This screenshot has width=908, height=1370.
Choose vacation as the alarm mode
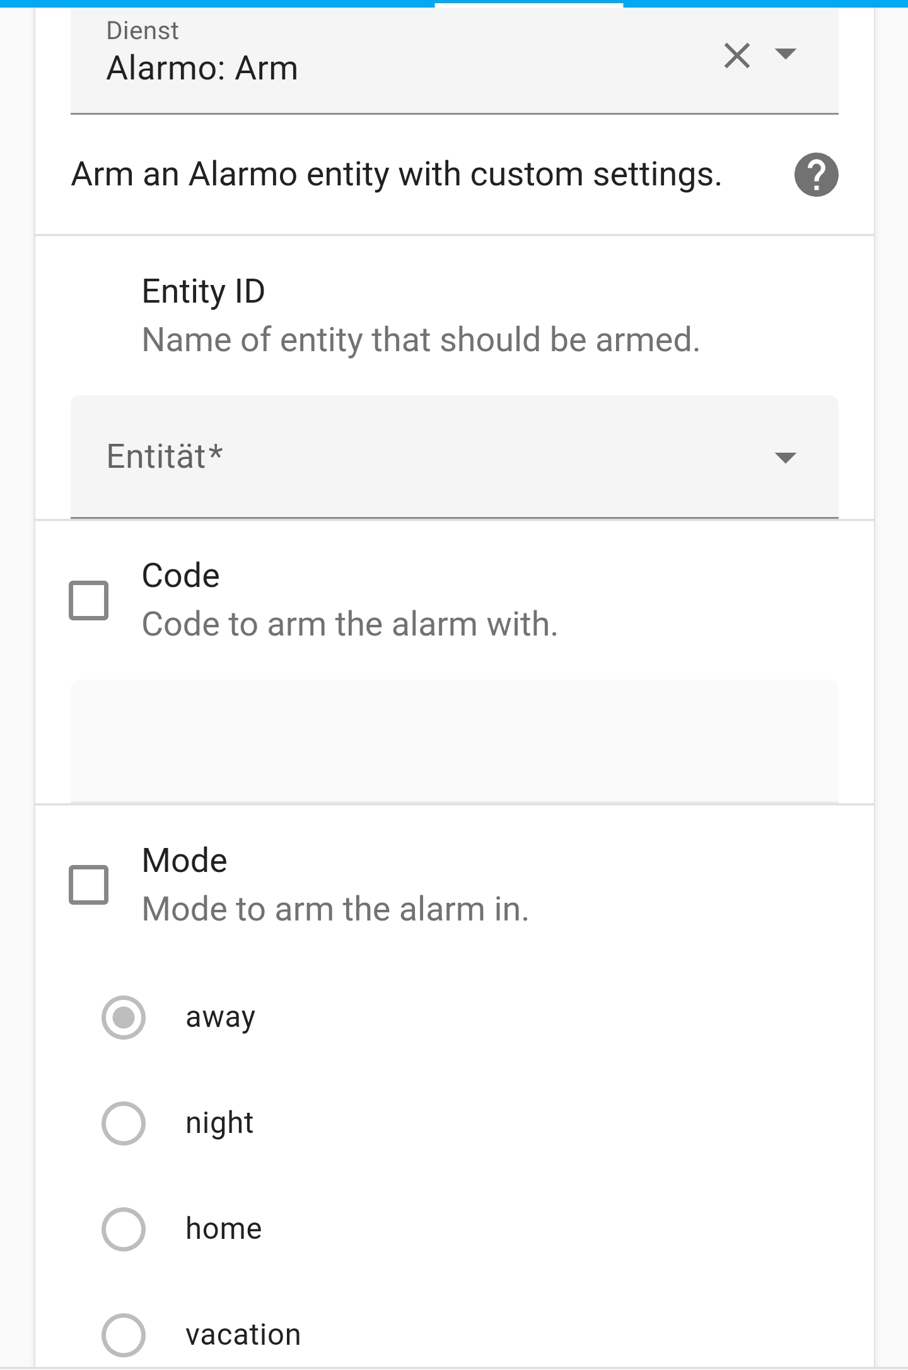tap(124, 1333)
